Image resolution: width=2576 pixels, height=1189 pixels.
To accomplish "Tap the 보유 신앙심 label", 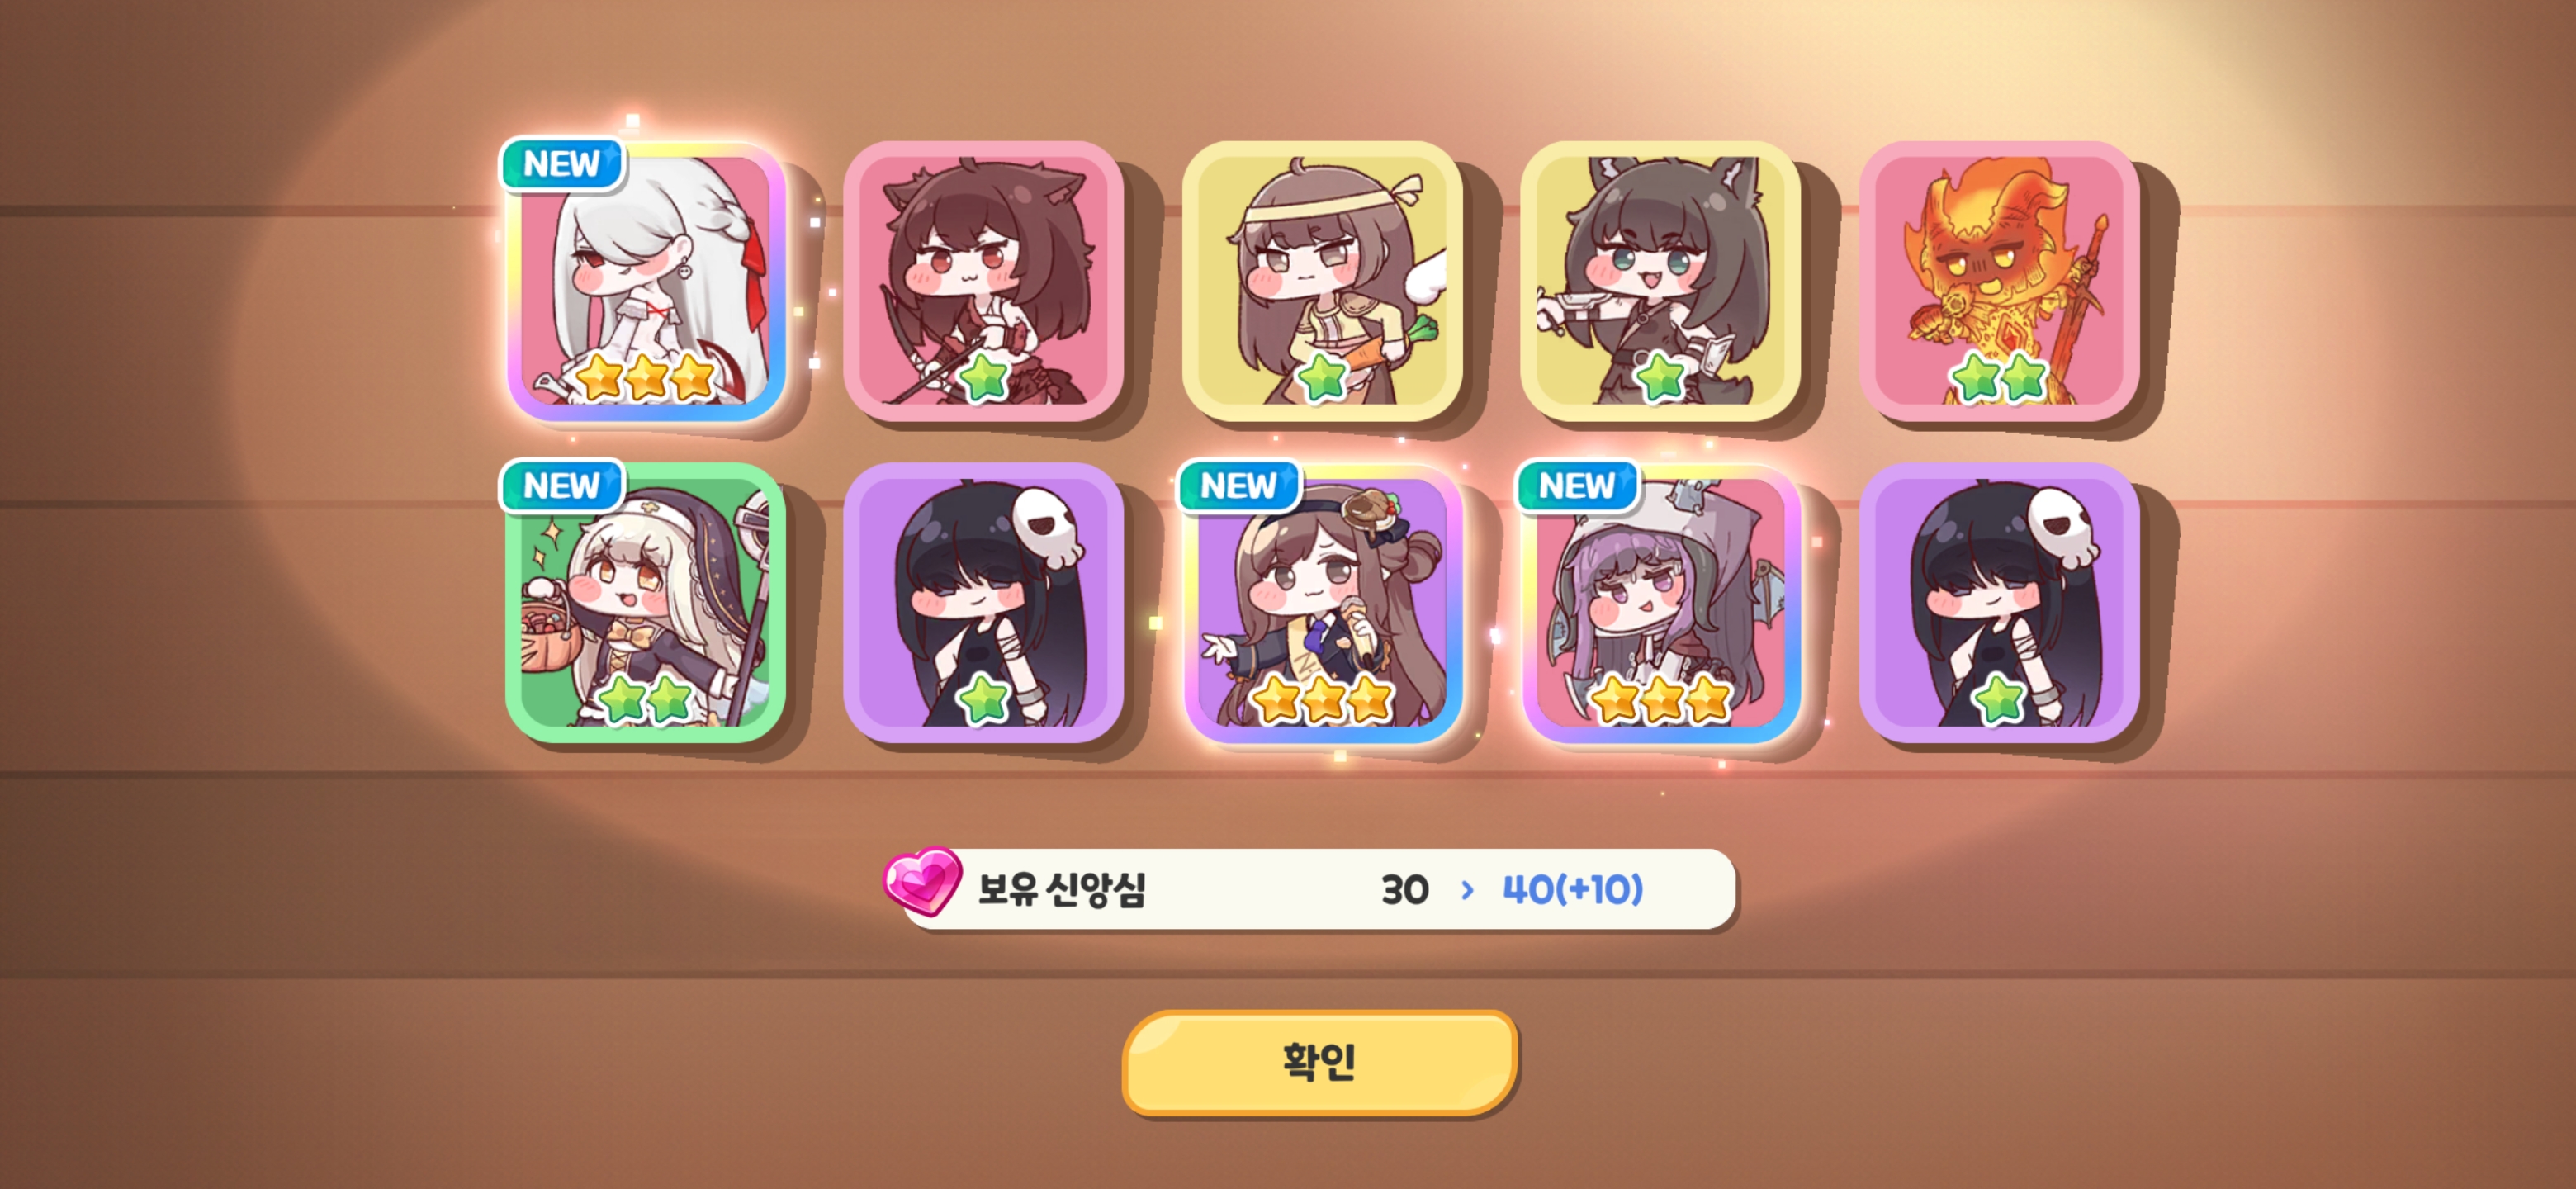I will click(x=1061, y=889).
